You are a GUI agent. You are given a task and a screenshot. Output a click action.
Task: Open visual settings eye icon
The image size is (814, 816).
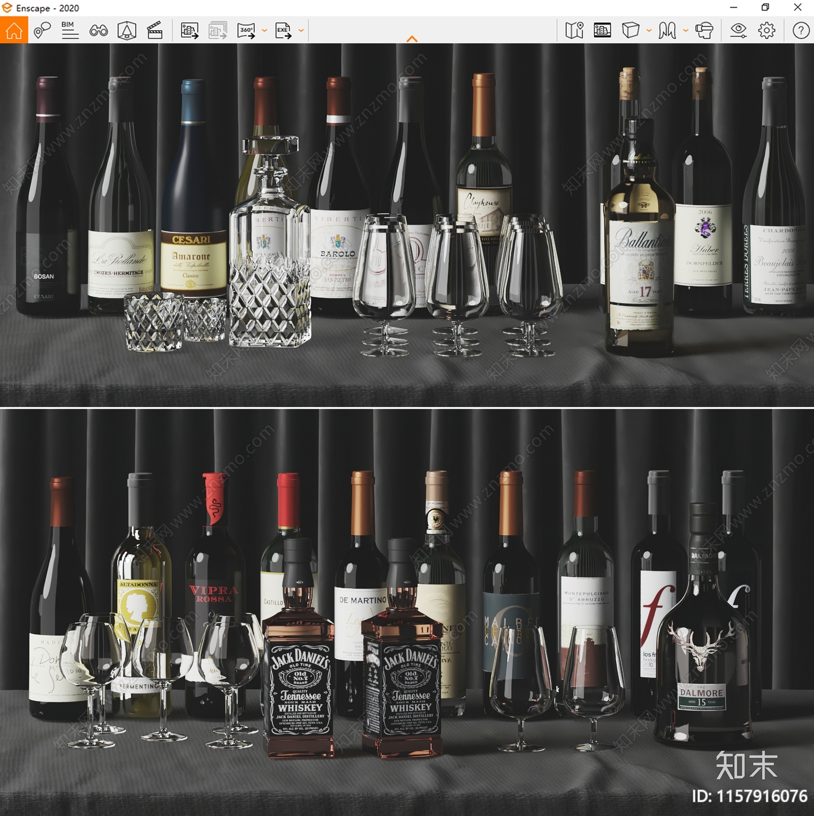[738, 31]
